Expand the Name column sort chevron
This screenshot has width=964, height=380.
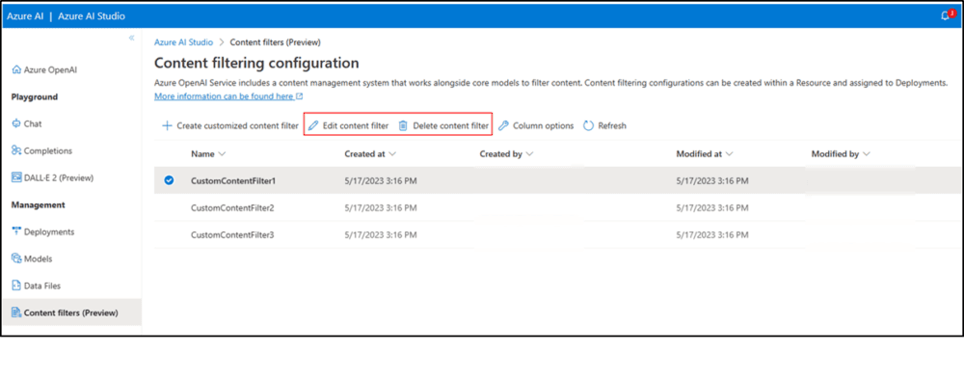pyautogui.click(x=223, y=153)
